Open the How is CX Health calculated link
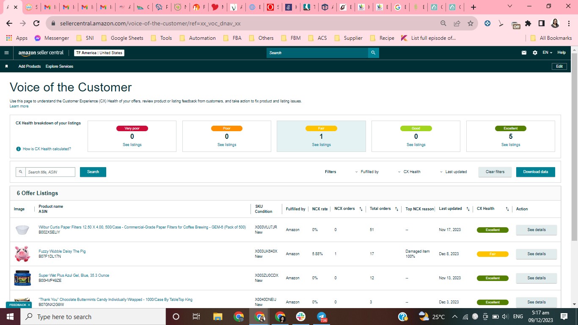 coord(47,149)
